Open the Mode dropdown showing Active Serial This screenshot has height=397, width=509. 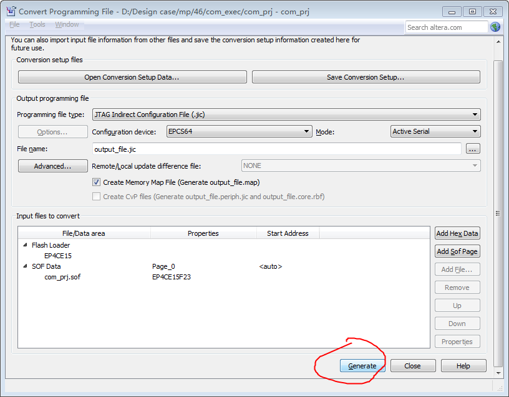pyautogui.click(x=475, y=131)
